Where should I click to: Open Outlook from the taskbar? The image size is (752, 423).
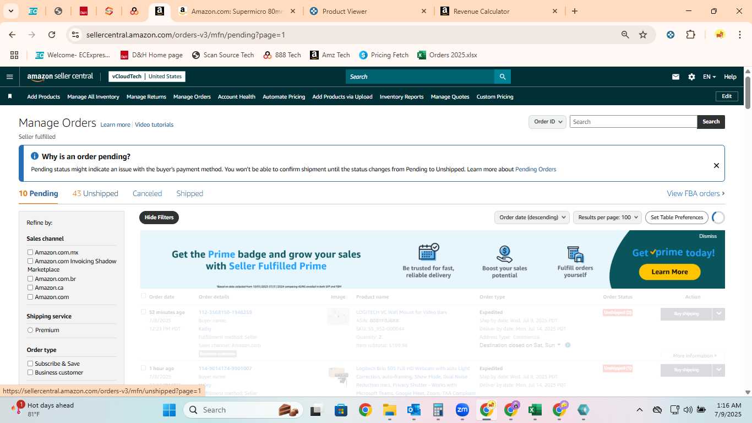tap(413, 410)
